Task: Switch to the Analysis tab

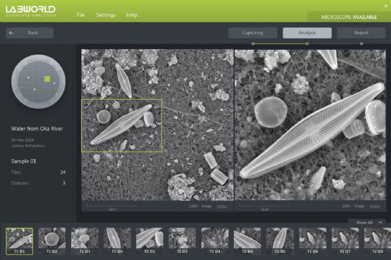Action: click(x=307, y=33)
